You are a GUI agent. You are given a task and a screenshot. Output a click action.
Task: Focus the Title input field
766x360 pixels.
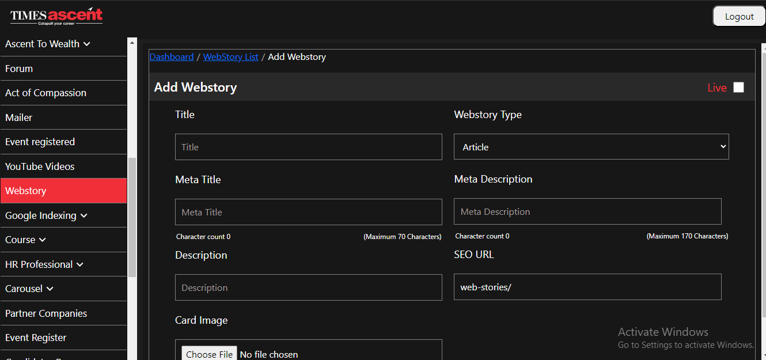click(x=309, y=147)
